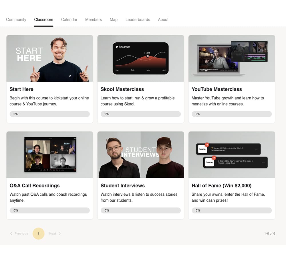Click the left chevron beside Previous

click(11, 234)
